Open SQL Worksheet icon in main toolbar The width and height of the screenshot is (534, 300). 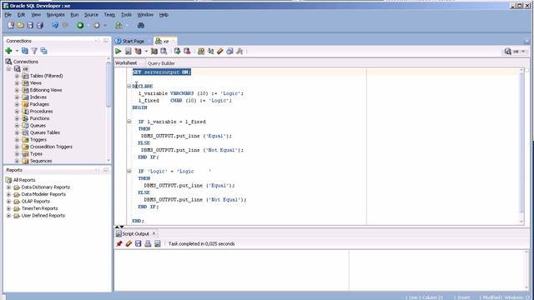pos(118,25)
